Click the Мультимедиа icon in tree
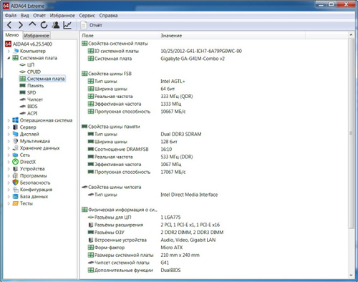 15,141
